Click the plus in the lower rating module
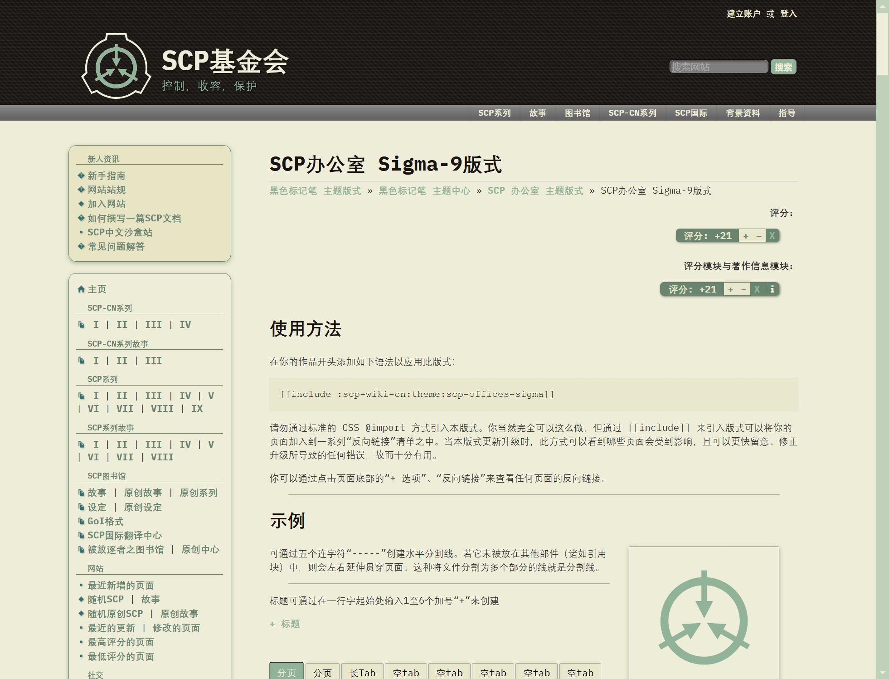The width and height of the screenshot is (889, 679). [x=730, y=289]
